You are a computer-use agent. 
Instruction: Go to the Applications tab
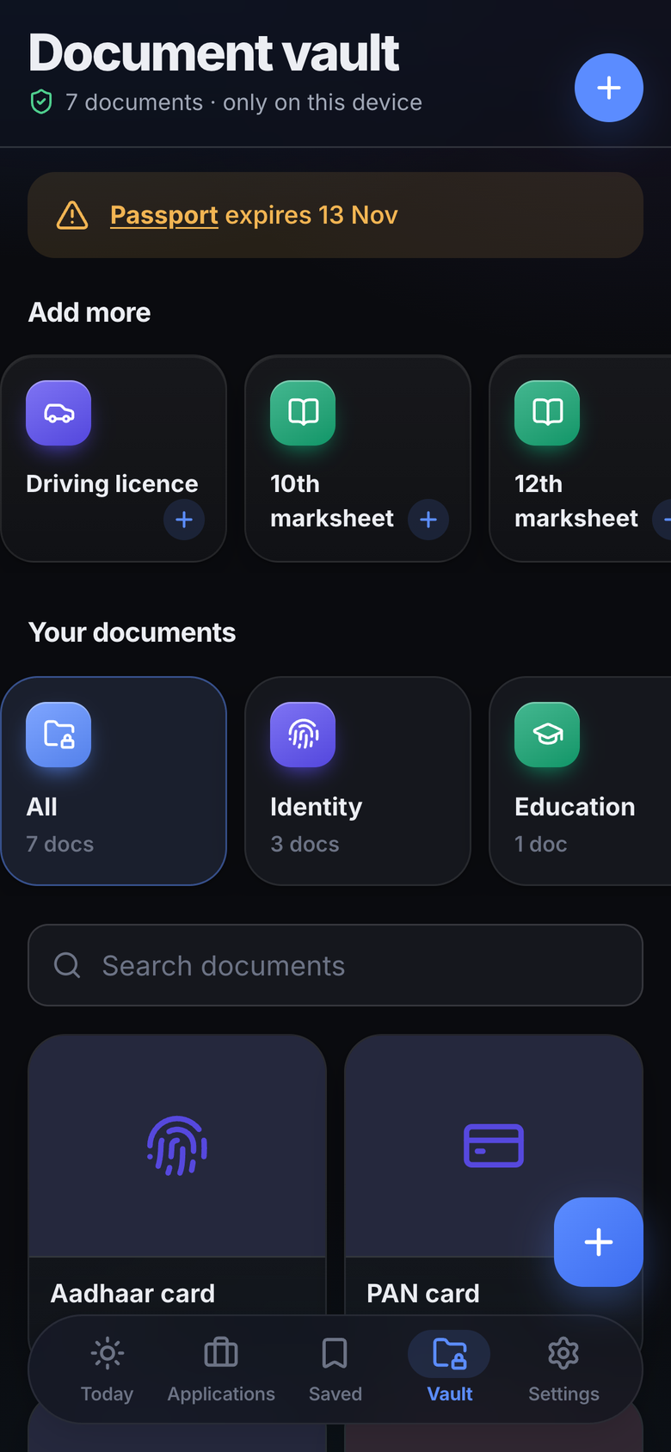[221, 1369]
